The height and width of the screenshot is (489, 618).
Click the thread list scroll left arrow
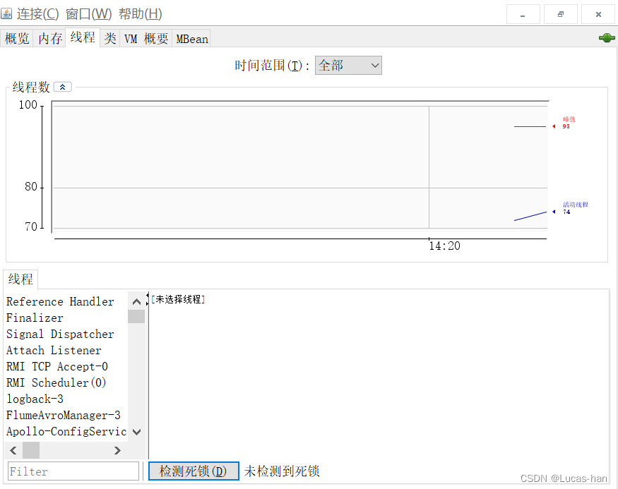coord(13,450)
